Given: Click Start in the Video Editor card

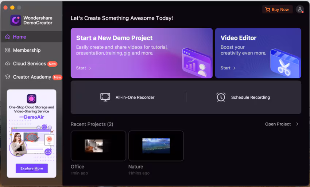Looking at the screenshot, I should click(x=225, y=68).
